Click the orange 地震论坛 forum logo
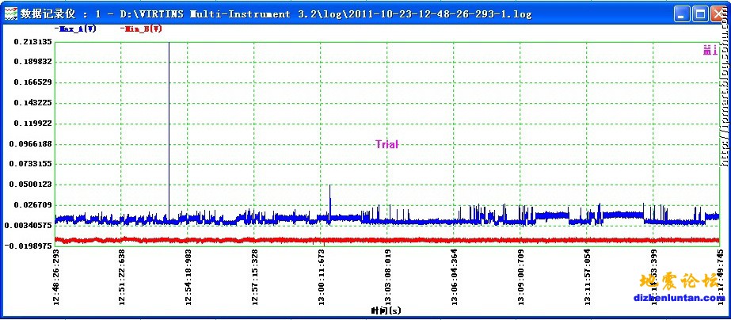731x320 pixels. click(x=672, y=282)
